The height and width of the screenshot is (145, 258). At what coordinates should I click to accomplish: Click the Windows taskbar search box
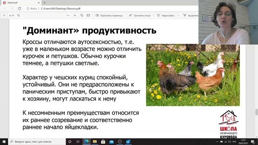click(x=37, y=141)
